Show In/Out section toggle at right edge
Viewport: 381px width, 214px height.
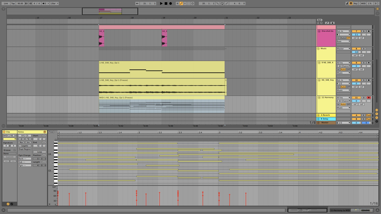coord(377,110)
